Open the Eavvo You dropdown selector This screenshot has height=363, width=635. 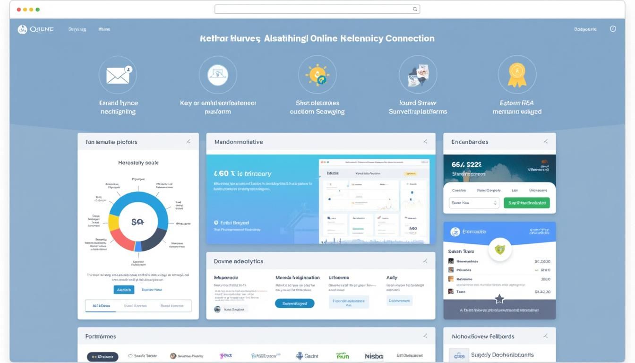(x=474, y=202)
